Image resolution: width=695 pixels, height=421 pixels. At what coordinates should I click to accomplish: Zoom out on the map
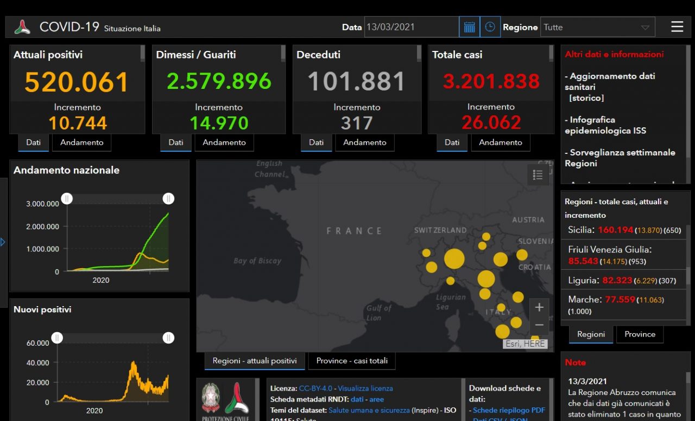click(x=539, y=325)
